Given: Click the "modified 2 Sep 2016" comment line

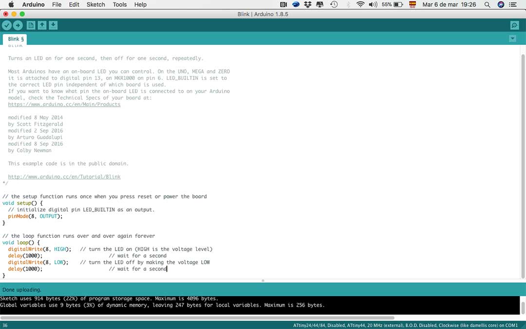Looking at the screenshot, I should 35,131.
